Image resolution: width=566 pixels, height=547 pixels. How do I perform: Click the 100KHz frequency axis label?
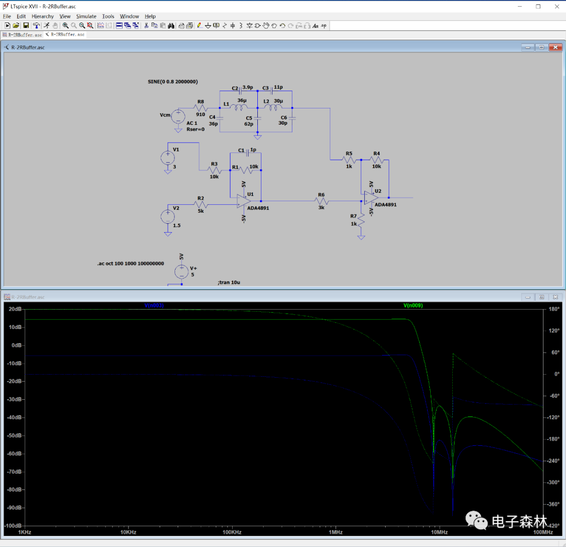232,532
